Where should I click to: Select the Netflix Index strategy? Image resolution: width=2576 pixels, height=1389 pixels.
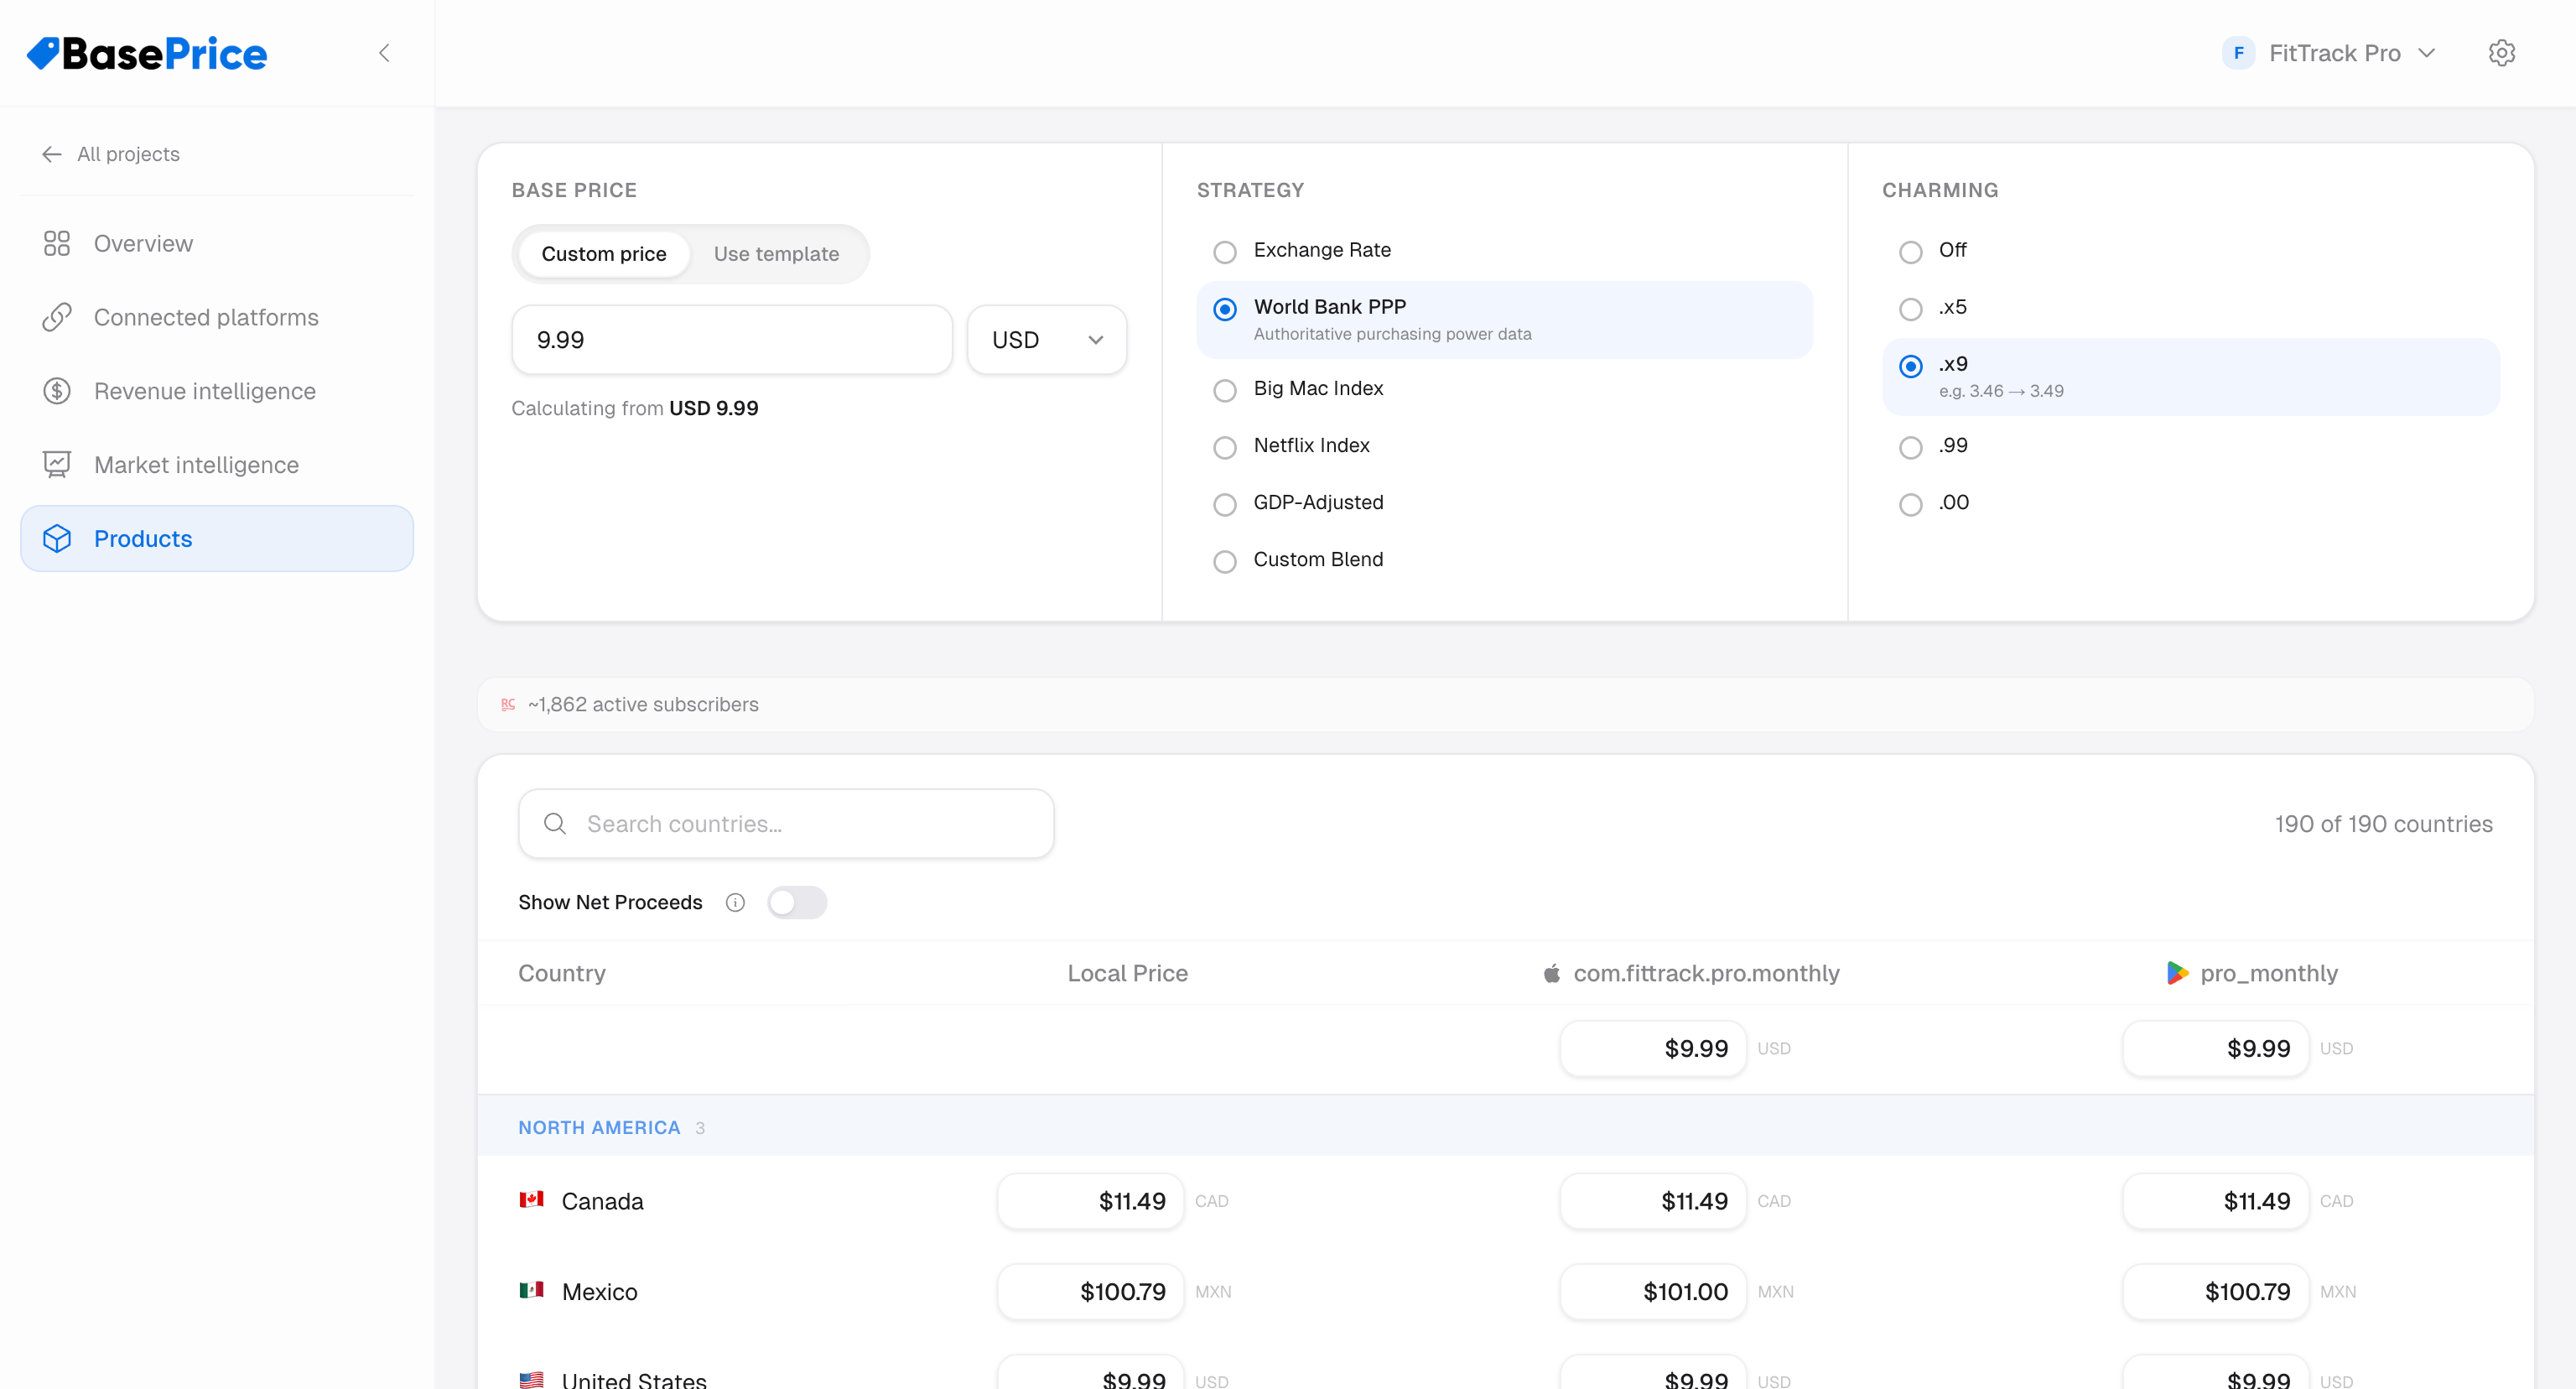1504,445
